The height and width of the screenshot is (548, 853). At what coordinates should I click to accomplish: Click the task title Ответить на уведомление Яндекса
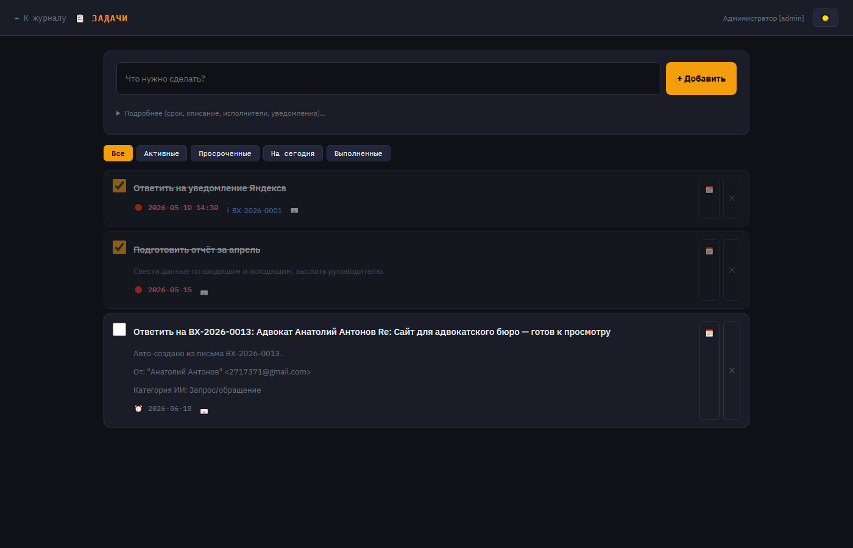[x=210, y=188]
